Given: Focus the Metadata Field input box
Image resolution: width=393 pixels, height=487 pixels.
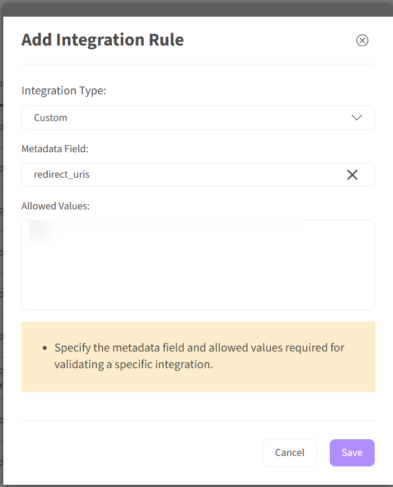Looking at the screenshot, I should 183,175.
